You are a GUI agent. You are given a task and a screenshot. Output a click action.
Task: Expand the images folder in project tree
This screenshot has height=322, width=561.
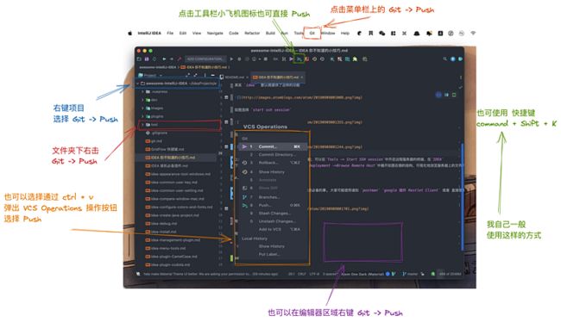(142, 108)
